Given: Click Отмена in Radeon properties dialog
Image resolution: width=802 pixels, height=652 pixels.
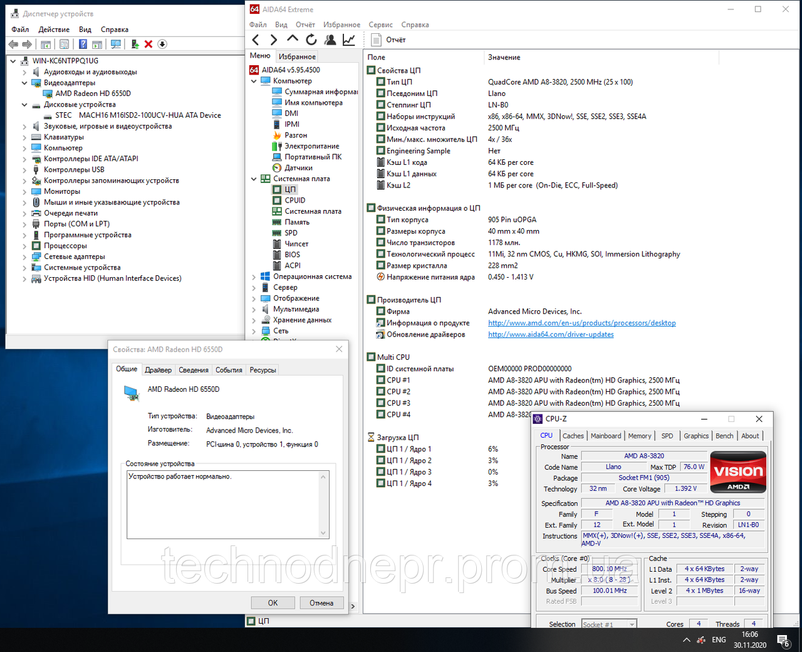Looking at the screenshot, I should (321, 603).
